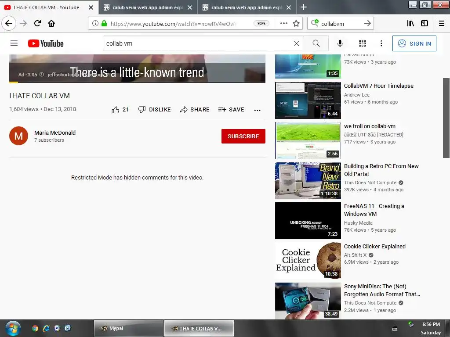Submit collabvm search with arrow
Screen dimensions: 450x337
[367, 23]
